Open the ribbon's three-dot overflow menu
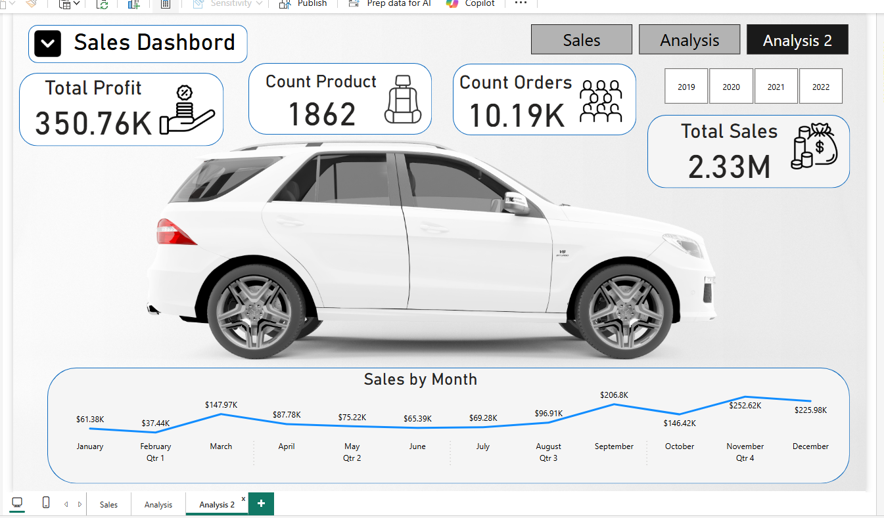Screen dimensions: 884x518 521,3
